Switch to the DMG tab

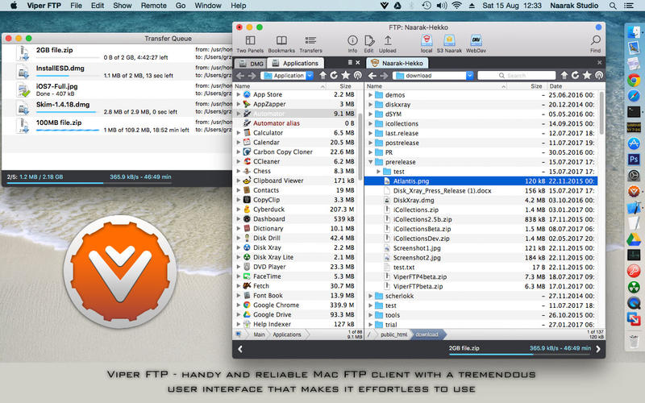pos(252,64)
